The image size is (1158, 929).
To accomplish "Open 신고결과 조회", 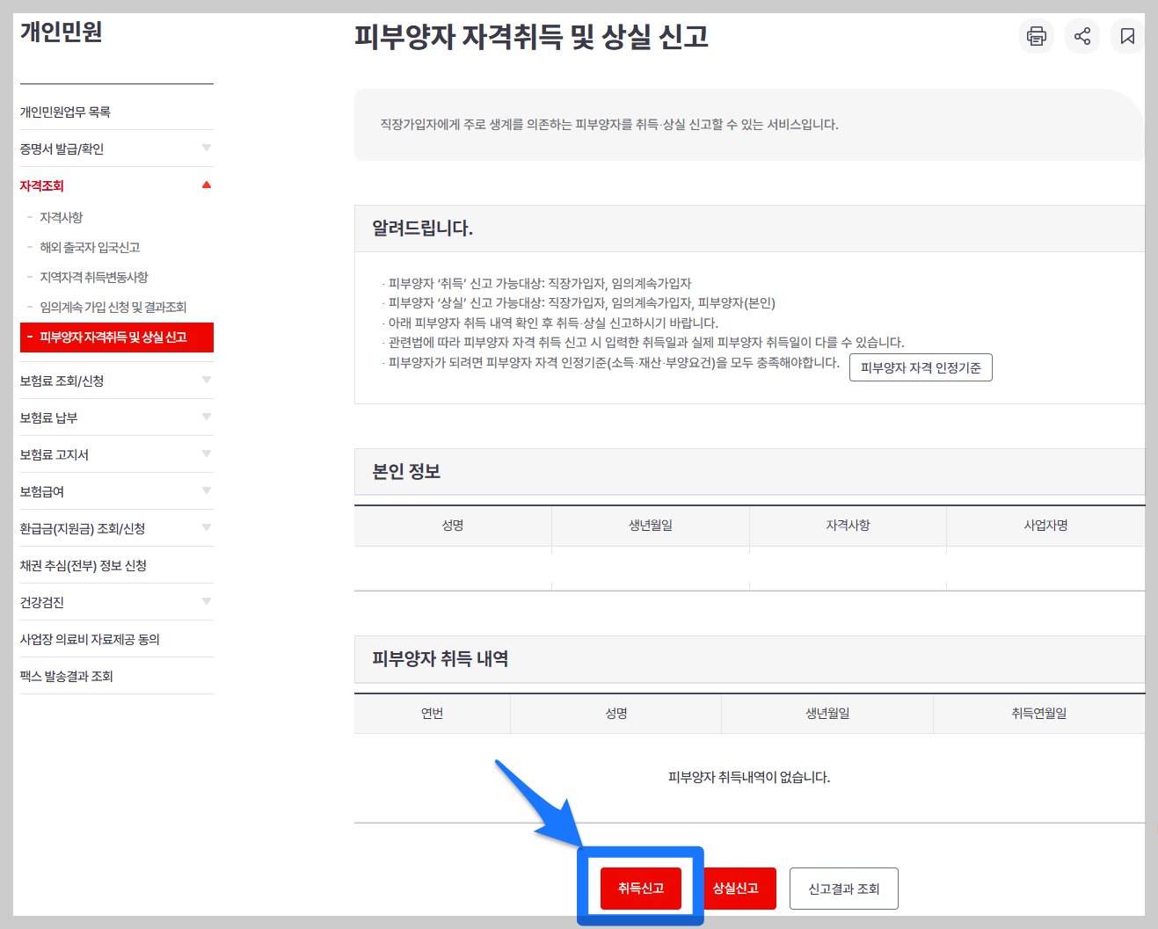I will [843, 888].
